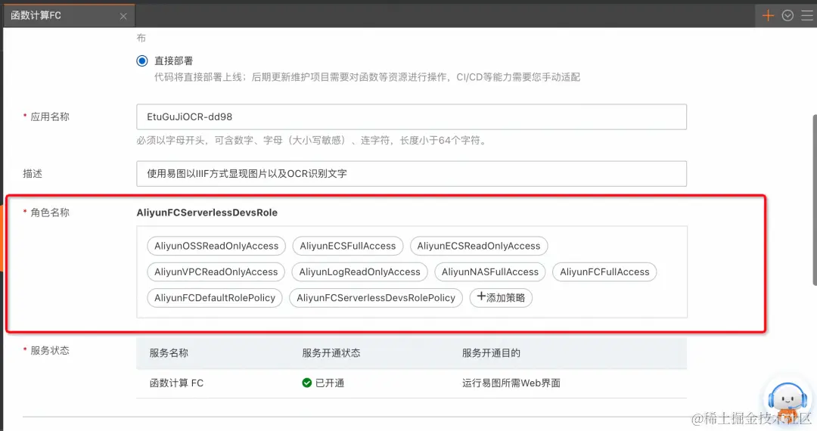Click the AliyunLogReadOnlyAccess policy tag
The image size is (817, 431).
(x=359, y=271)
